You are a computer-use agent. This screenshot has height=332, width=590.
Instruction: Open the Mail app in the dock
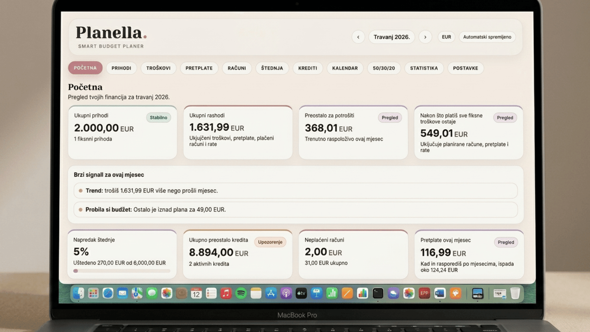pyautogui.click(x=122, y=293)
